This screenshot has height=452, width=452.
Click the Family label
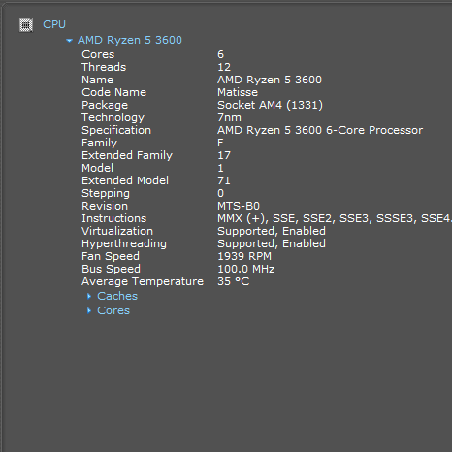tap(99, 143)
